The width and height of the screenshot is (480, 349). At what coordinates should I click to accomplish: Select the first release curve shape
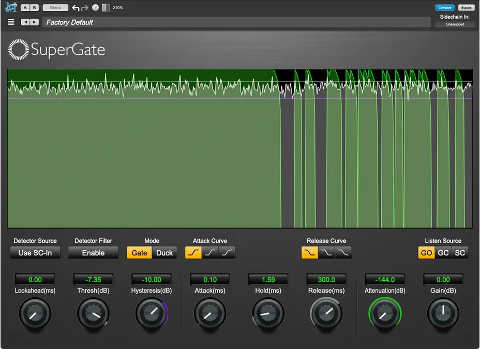[310, 253]
